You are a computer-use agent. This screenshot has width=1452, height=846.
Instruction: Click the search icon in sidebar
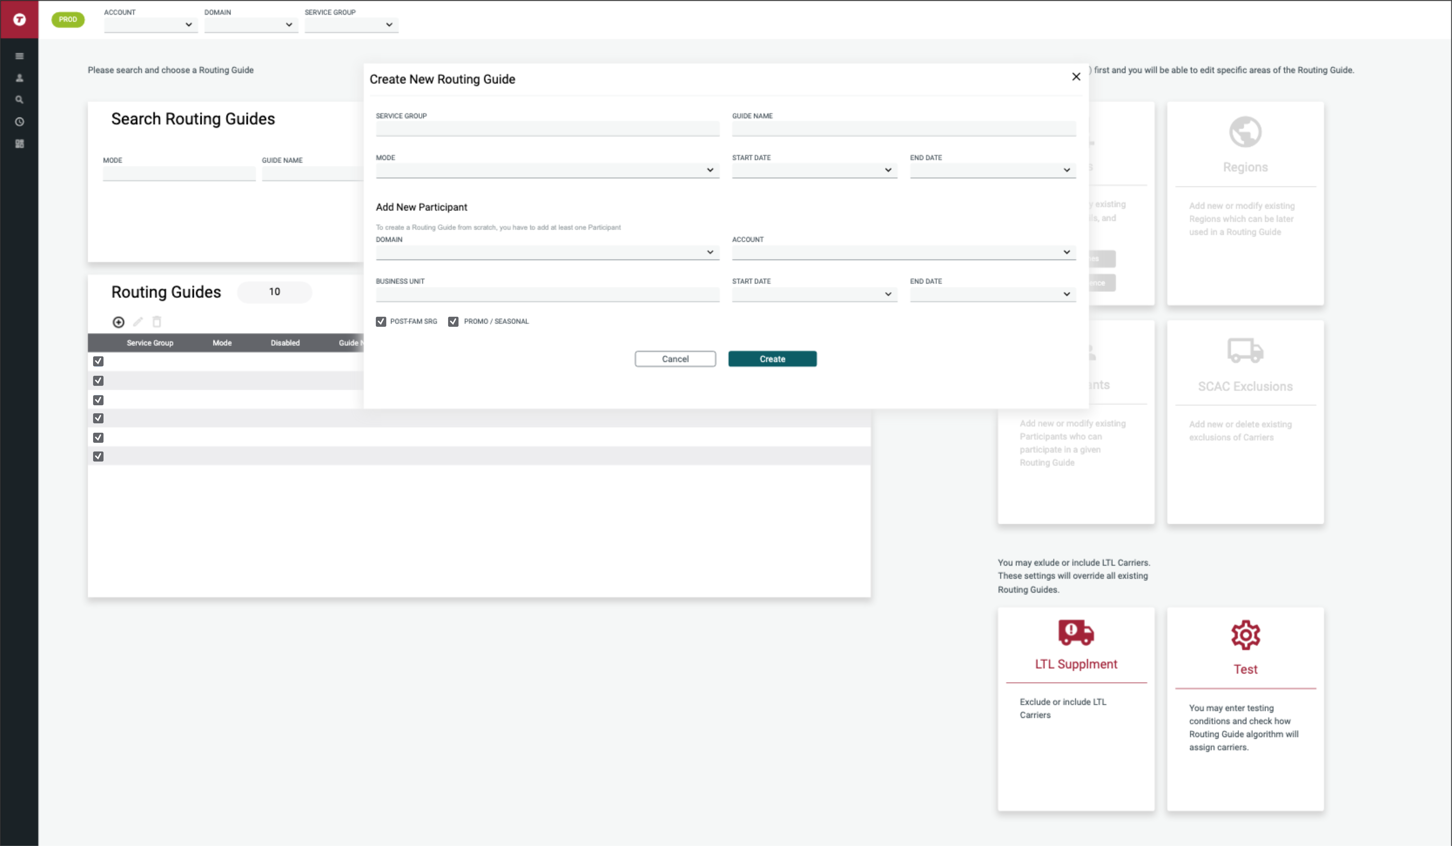tap(19, 100)
